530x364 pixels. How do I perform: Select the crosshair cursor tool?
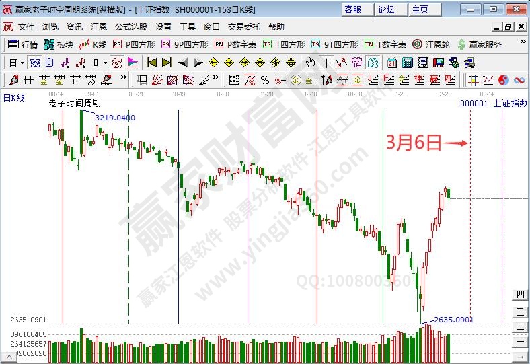tap(326, 63)
